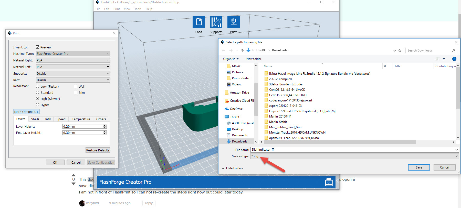Open the help icon in the save dialog
Viewport: 461px width, 208px height.
[x=454, y=59]
